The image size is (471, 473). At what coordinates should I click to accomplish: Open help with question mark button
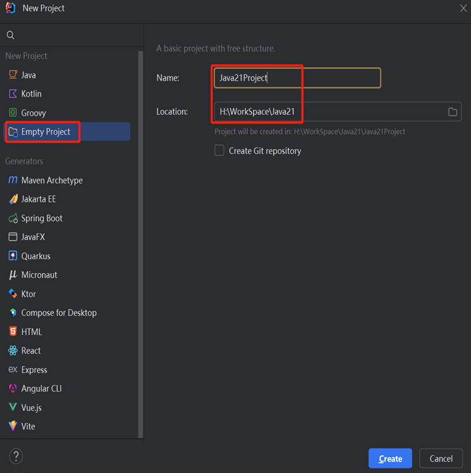[16, 456]
